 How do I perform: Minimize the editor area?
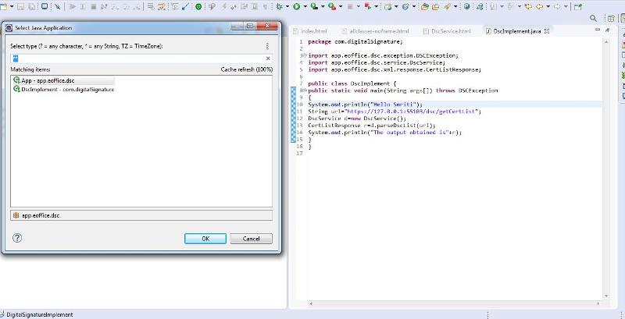[x=597, y=30]
